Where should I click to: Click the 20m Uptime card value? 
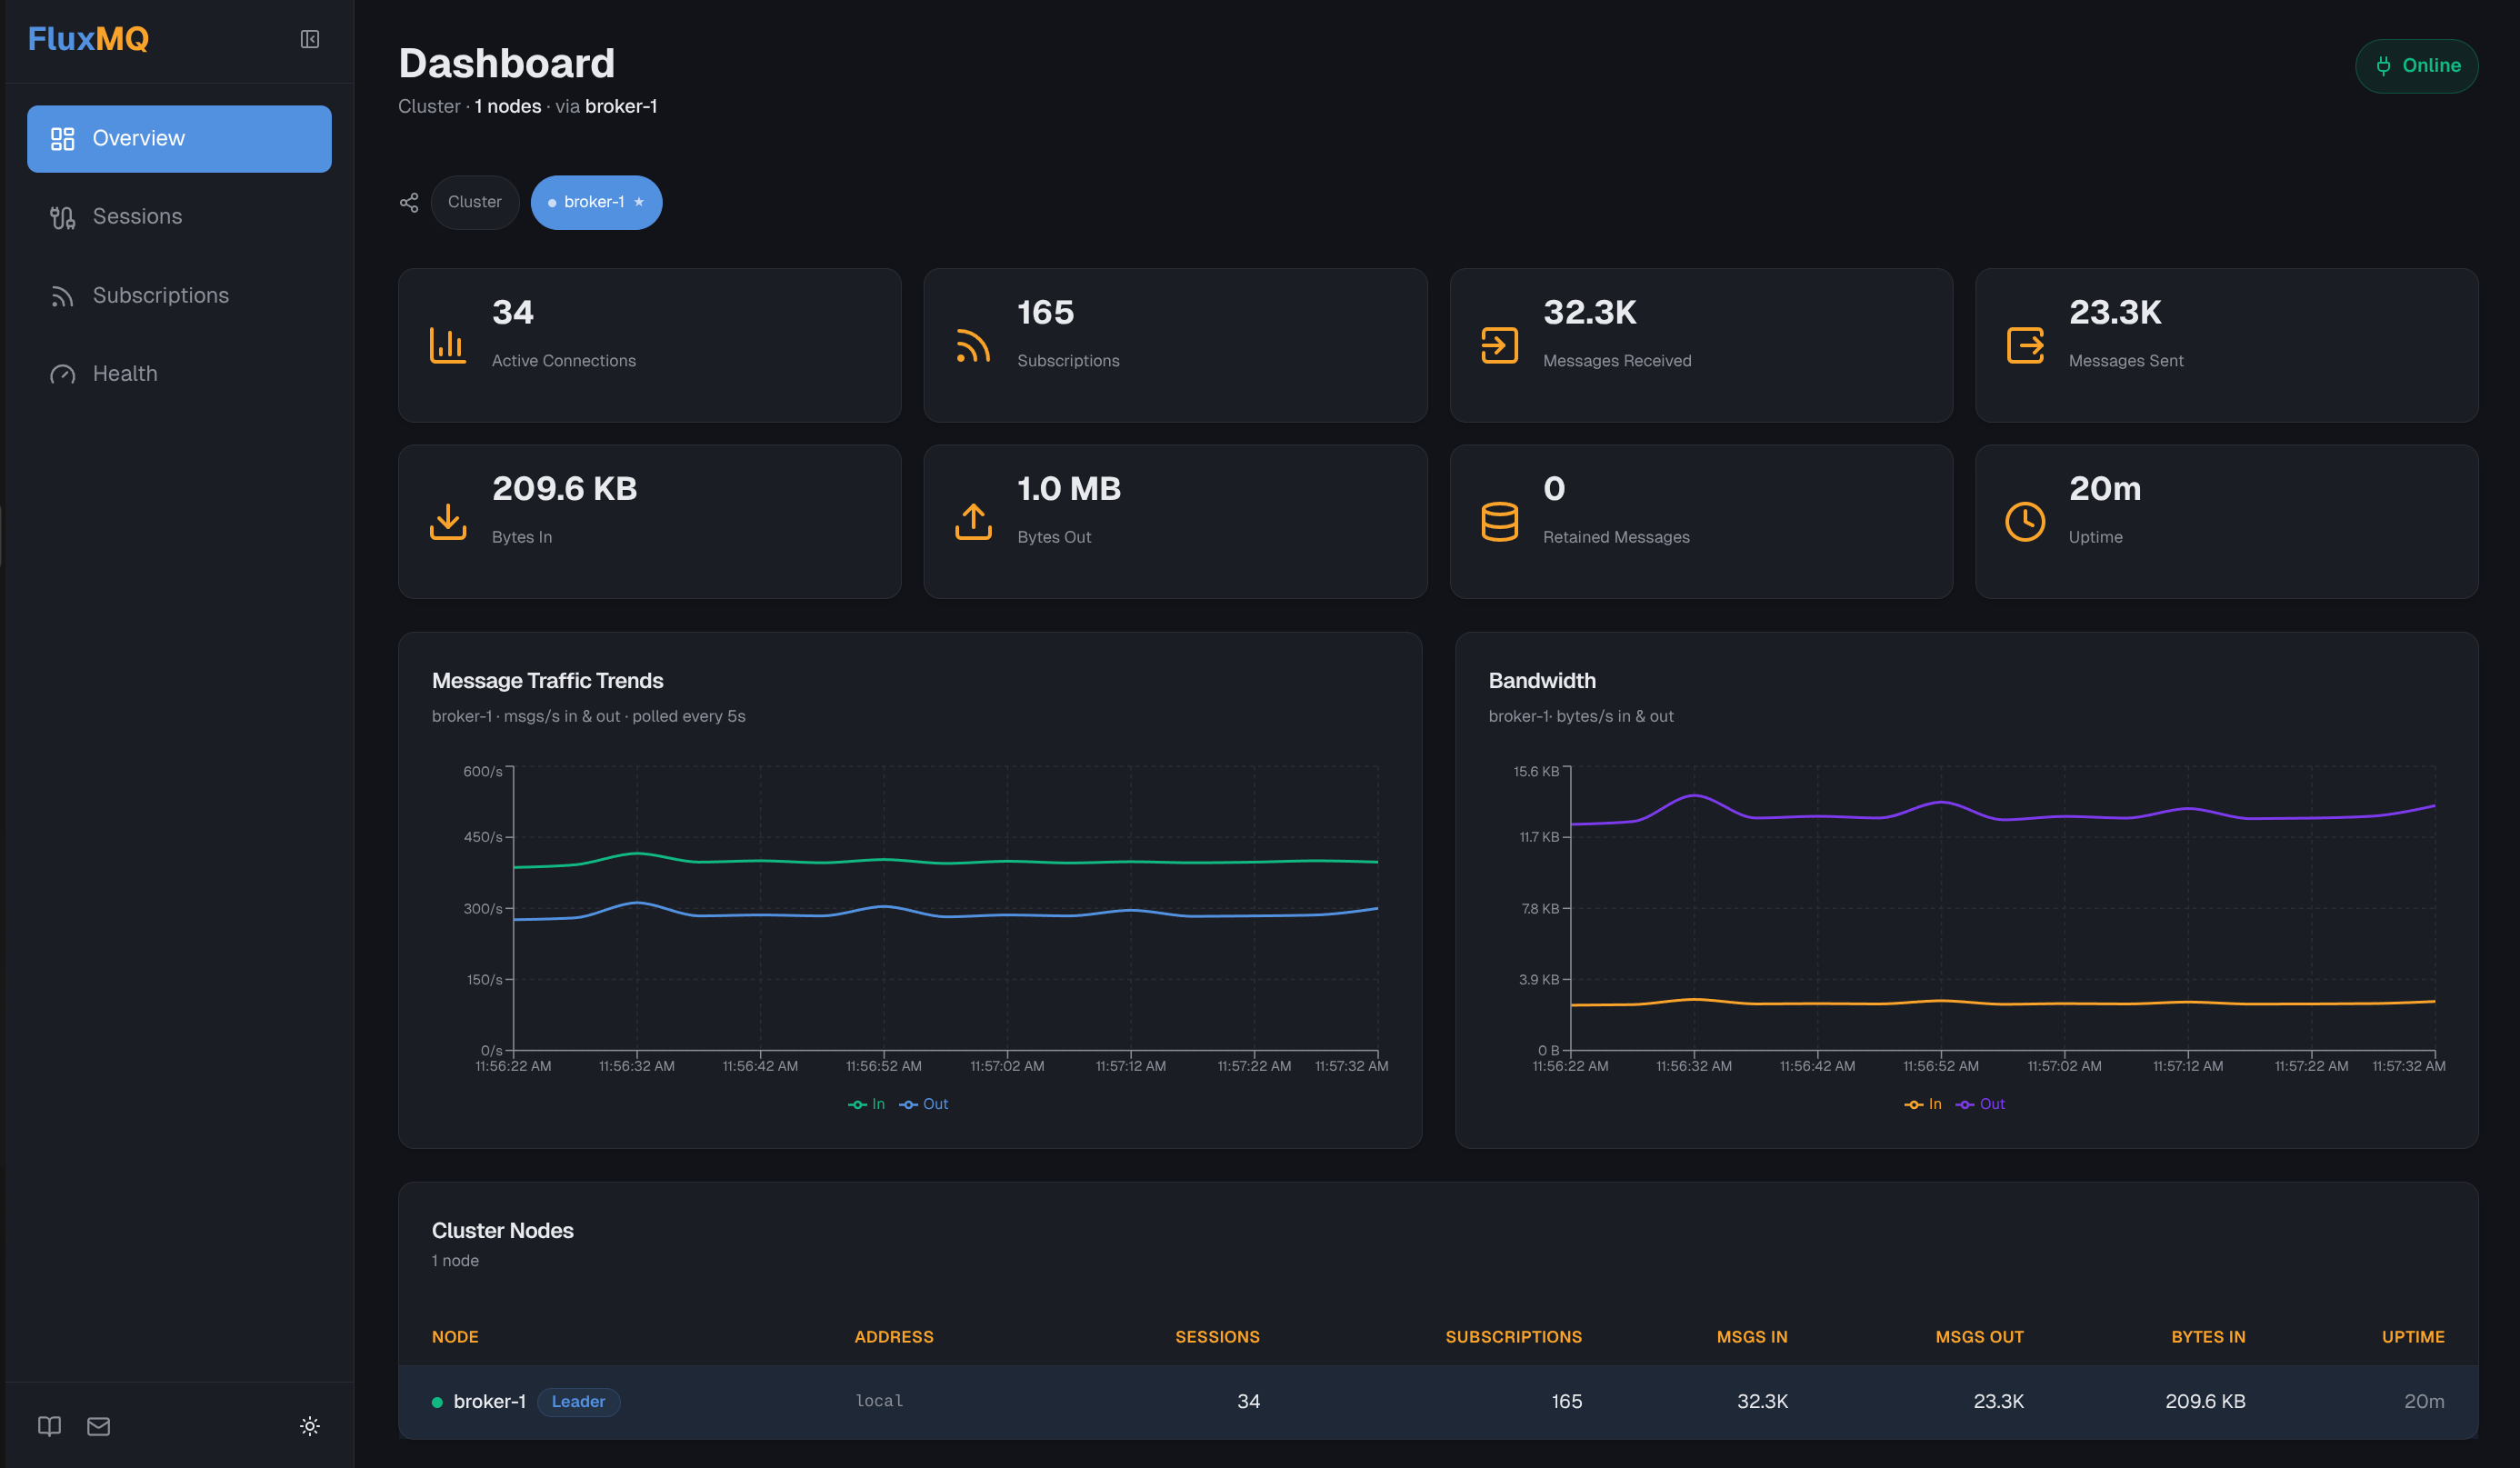(2105, 489)
